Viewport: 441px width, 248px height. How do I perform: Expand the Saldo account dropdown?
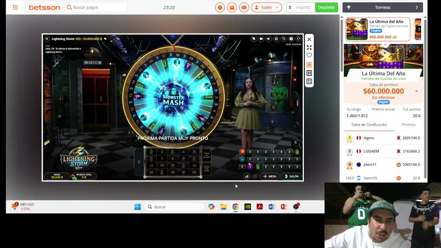(x=267, y=7)
